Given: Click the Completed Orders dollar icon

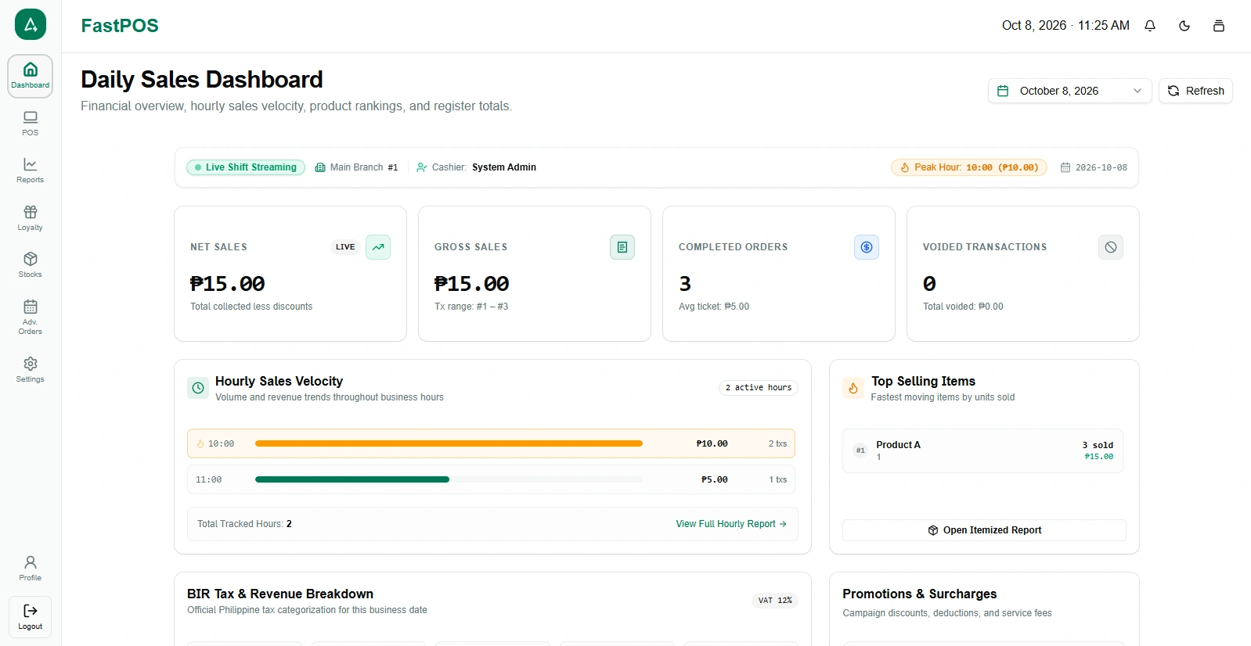Looking at the screenshot, I should pos(867,247).
